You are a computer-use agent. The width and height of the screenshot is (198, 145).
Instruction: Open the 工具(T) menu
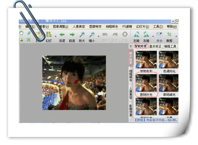[x=158, y=26]
